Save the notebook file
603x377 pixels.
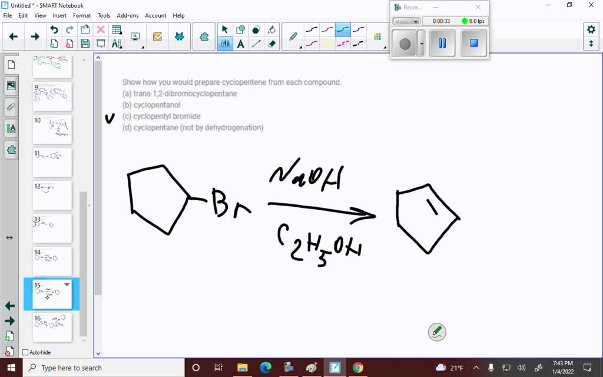click(85, 42)
